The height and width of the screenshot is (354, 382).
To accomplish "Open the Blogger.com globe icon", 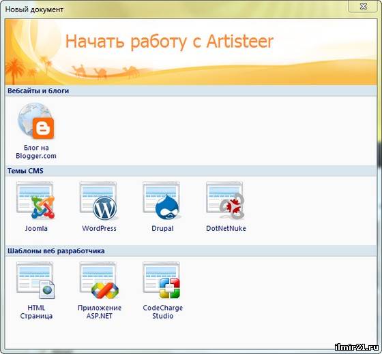I will coord(35,121).
